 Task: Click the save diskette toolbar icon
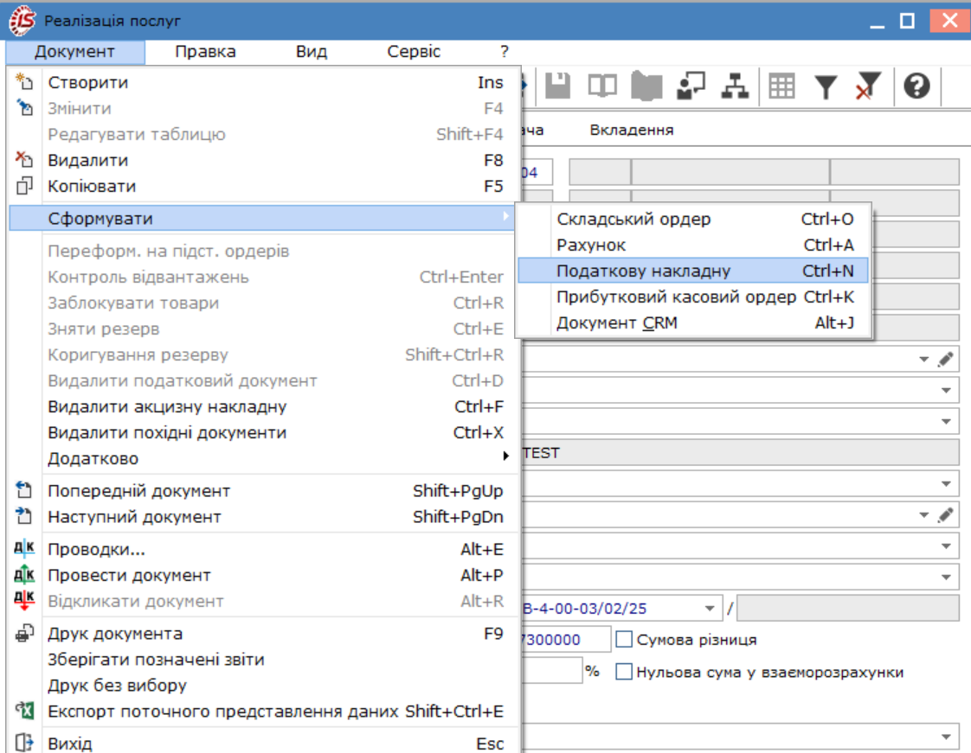click(x=557, y=86)
